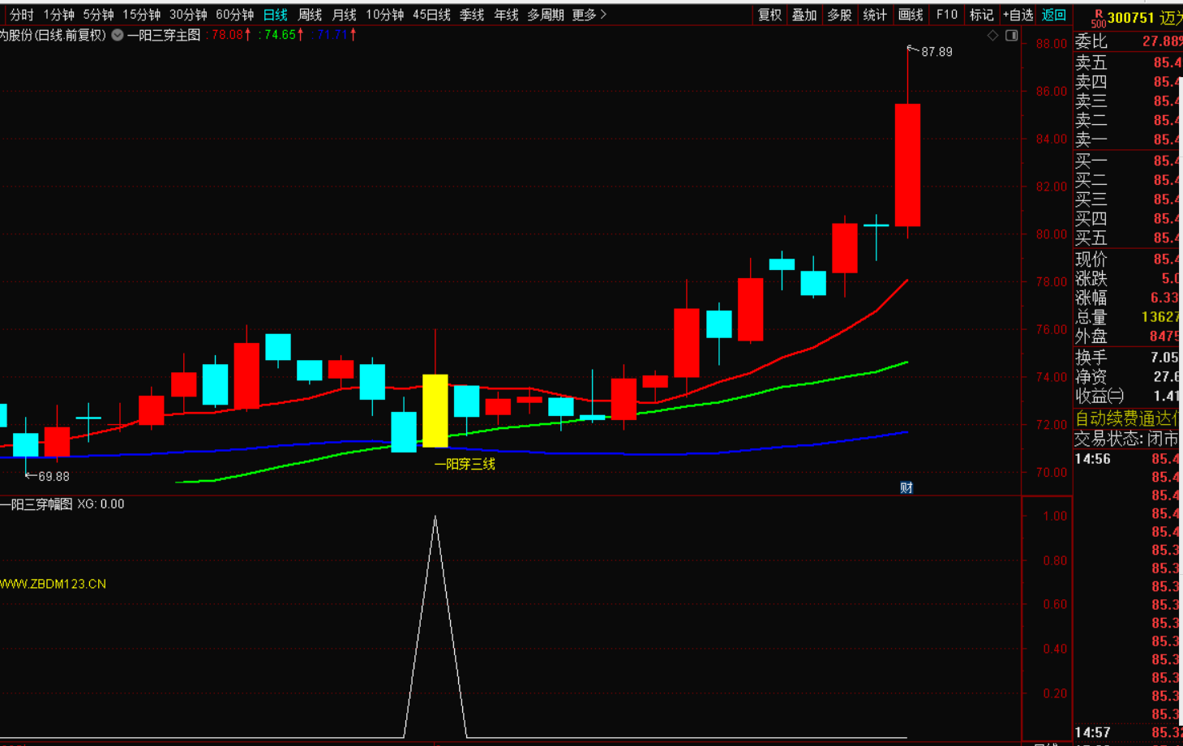
Task: Click the 自动续费通达信 yellow link
Action: pyautogui.click(x=1127, y=418)
